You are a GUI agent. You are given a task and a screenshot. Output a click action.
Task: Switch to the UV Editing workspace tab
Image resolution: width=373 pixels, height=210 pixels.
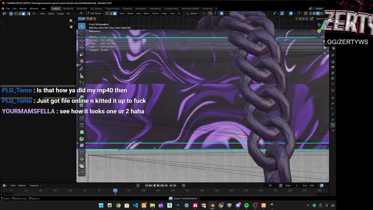(x=96, y=8)
